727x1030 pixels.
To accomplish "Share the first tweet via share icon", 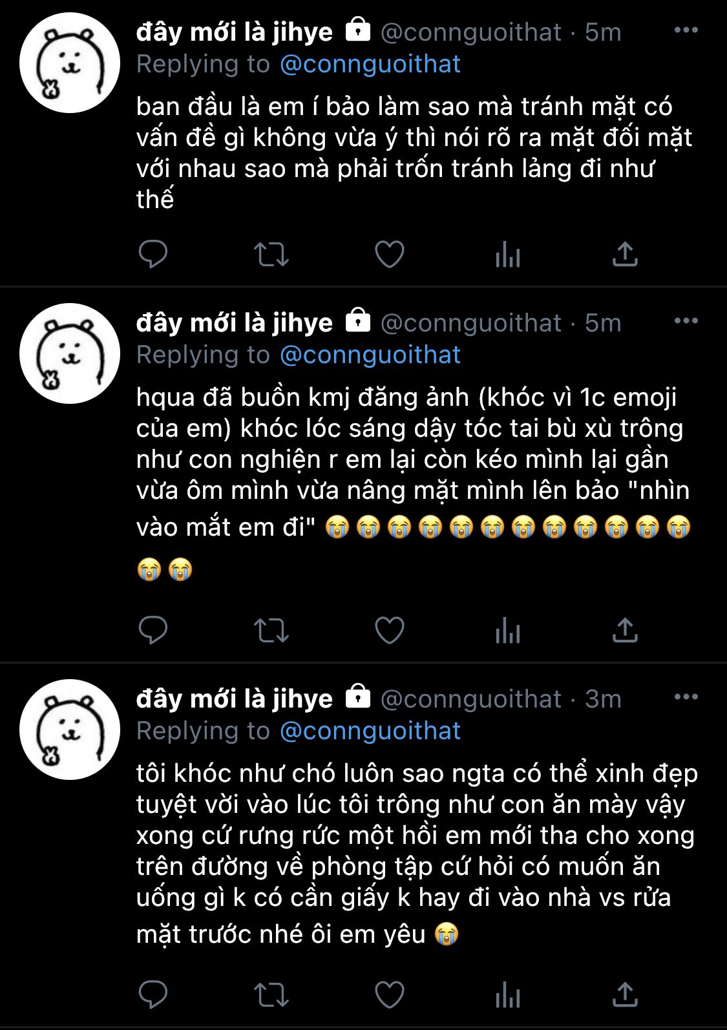I will [x=625, y=254].
